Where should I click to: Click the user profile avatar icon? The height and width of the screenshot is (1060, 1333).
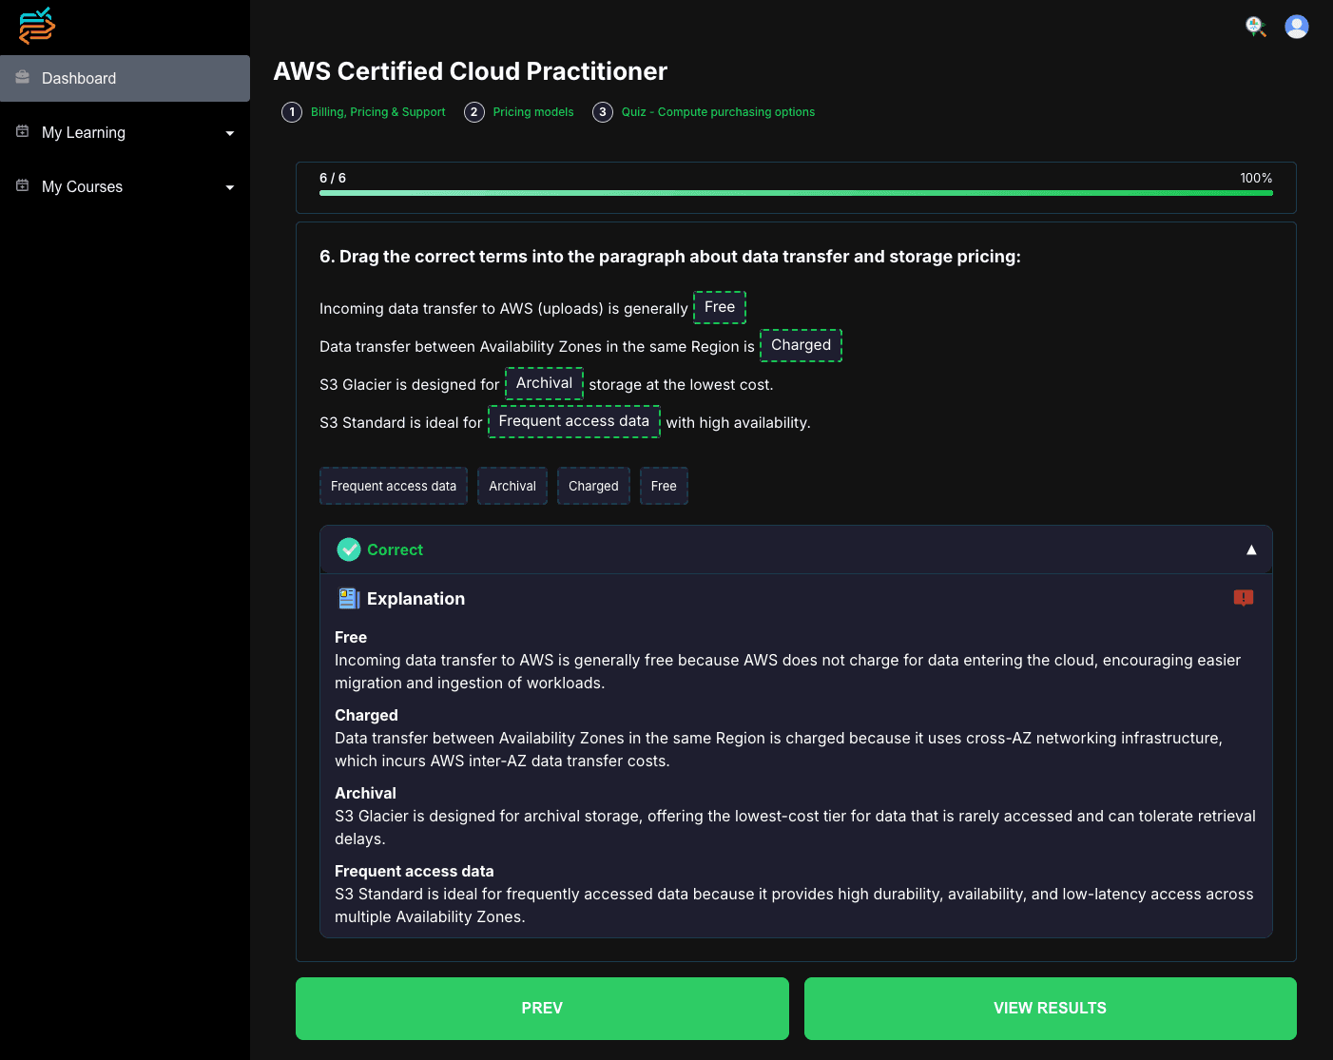(1297, 27)
